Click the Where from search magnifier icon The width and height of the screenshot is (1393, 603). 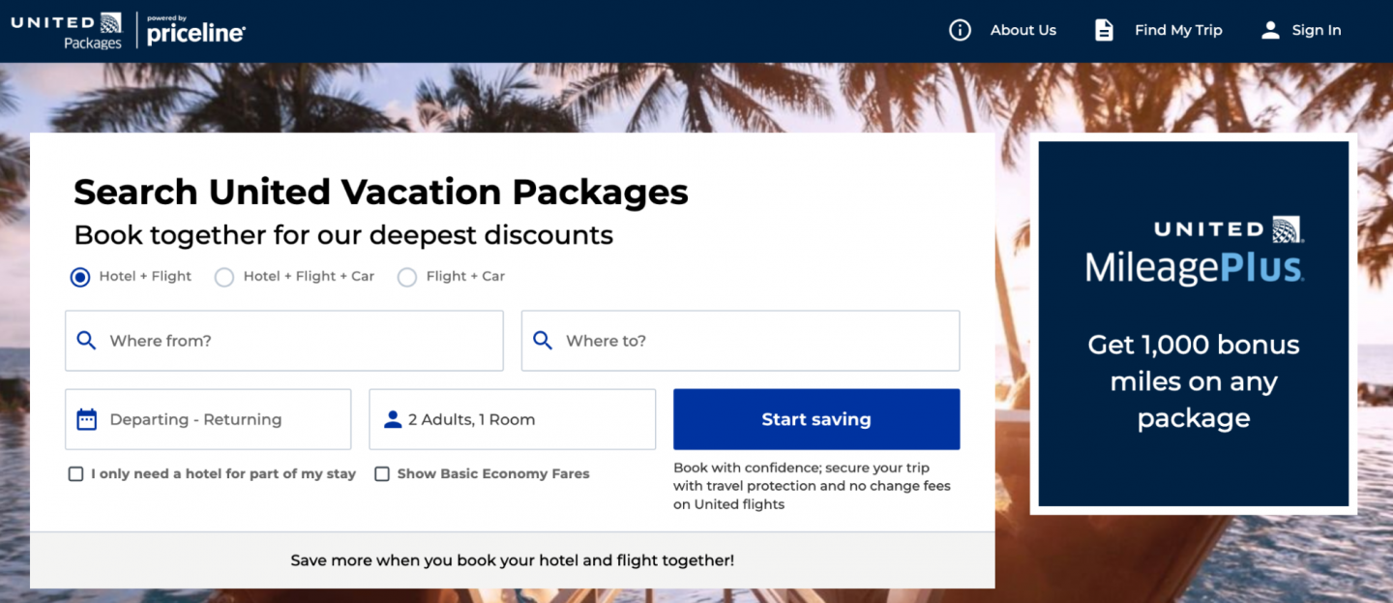coord(87,341)
